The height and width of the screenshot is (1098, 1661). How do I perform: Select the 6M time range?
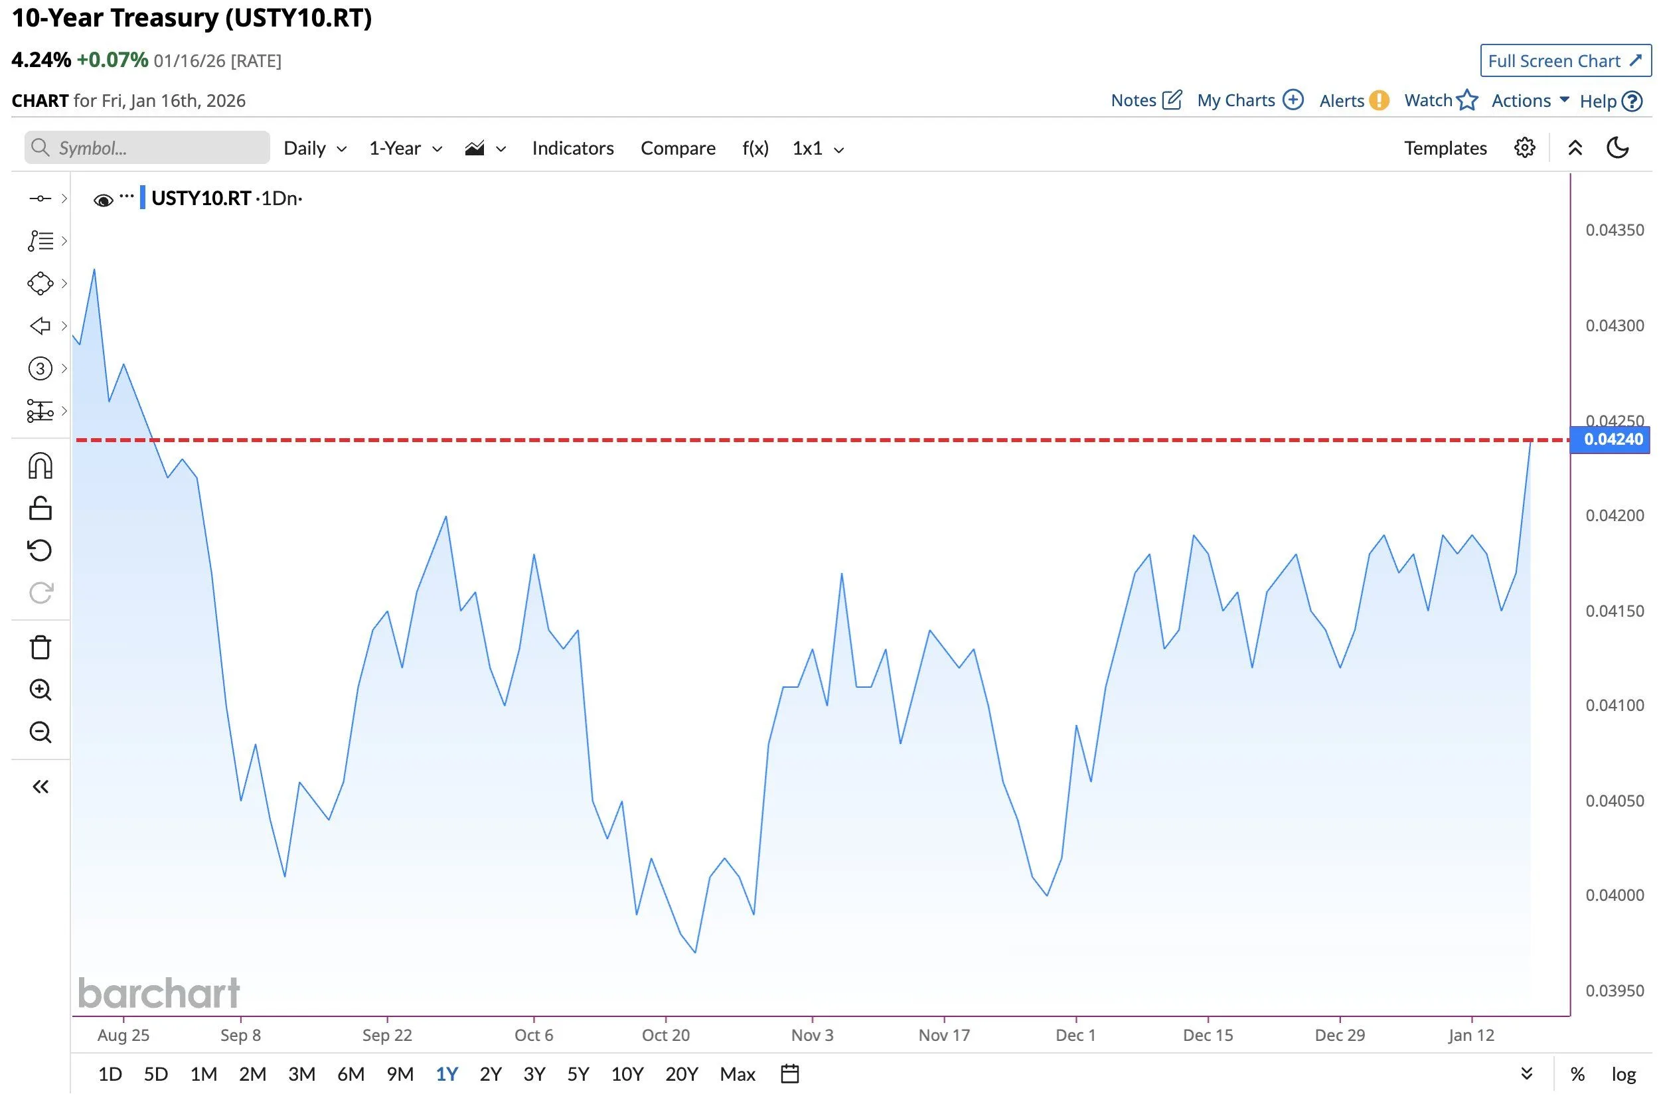351,1074
